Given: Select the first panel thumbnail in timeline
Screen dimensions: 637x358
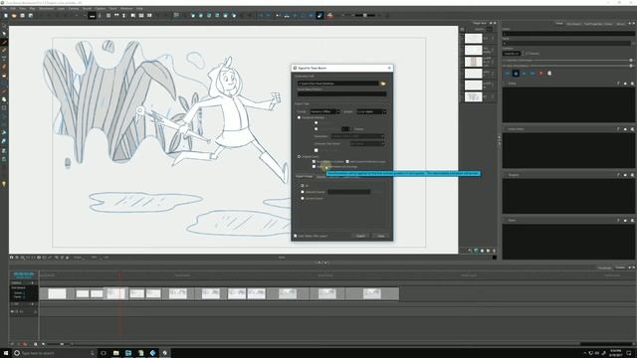Looking at the screenshot, I should (x=57, y=293).
